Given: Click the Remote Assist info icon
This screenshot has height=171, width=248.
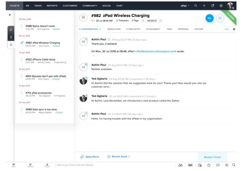Looking at the screenshot, I should point(129,157).
